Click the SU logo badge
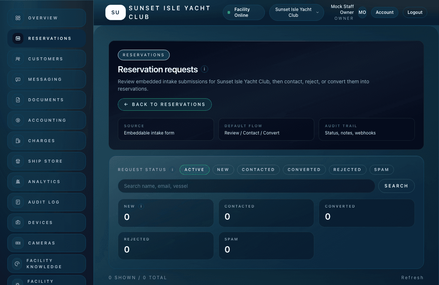This screenshot has height=285, width=439. pos(115,12)
